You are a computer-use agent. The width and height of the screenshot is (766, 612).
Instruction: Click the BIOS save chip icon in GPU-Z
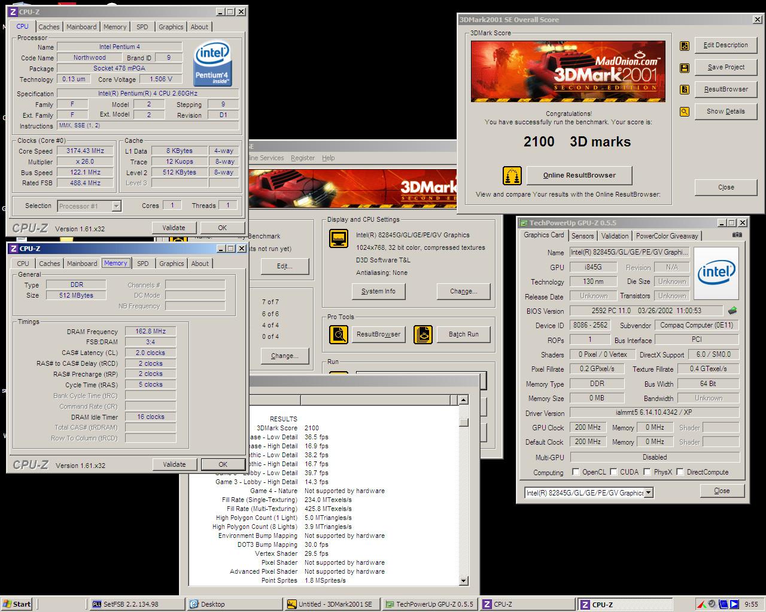pos(732,311)
